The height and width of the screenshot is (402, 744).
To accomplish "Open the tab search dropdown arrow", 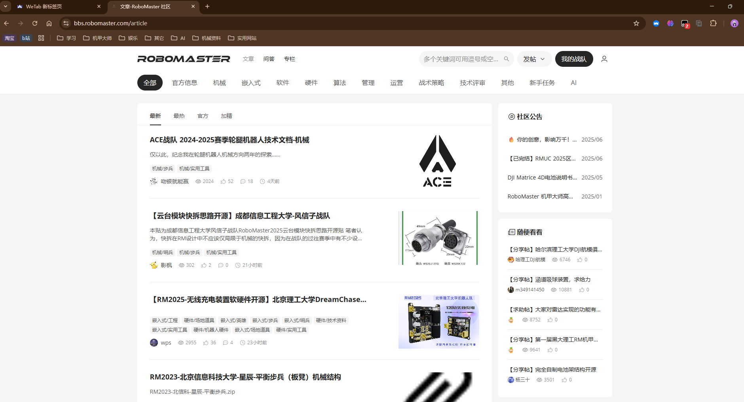I will (x=6, y=6).
